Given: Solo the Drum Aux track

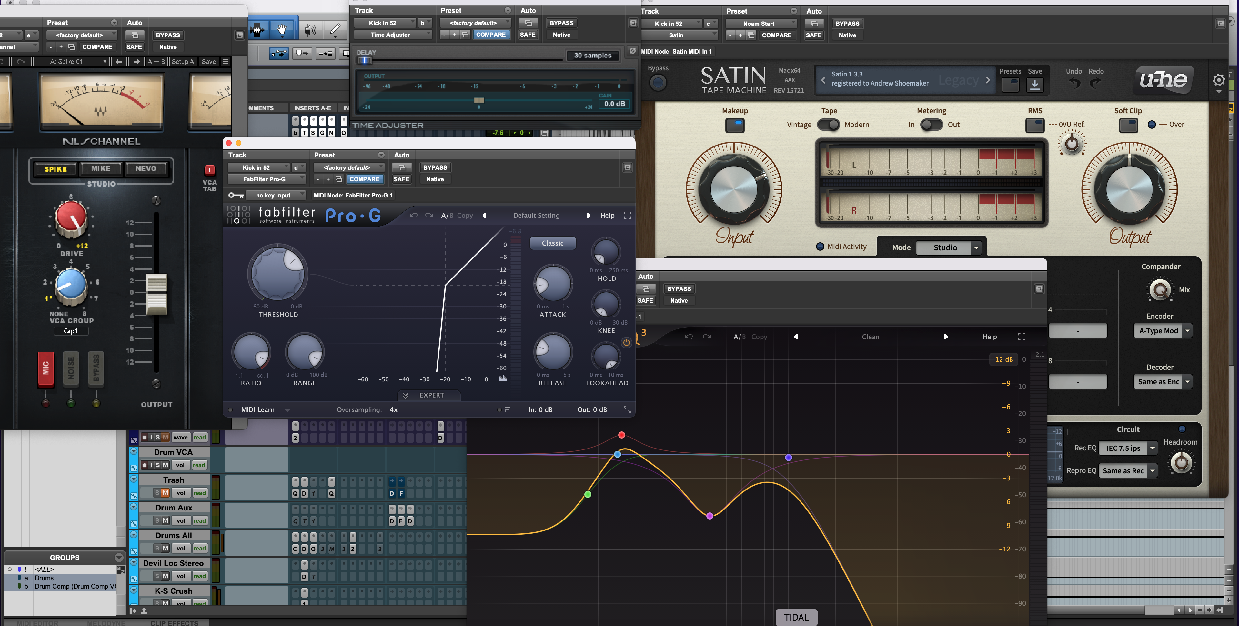Looking at the screenshot, I should pyautogui.click(x=157, y=520).
